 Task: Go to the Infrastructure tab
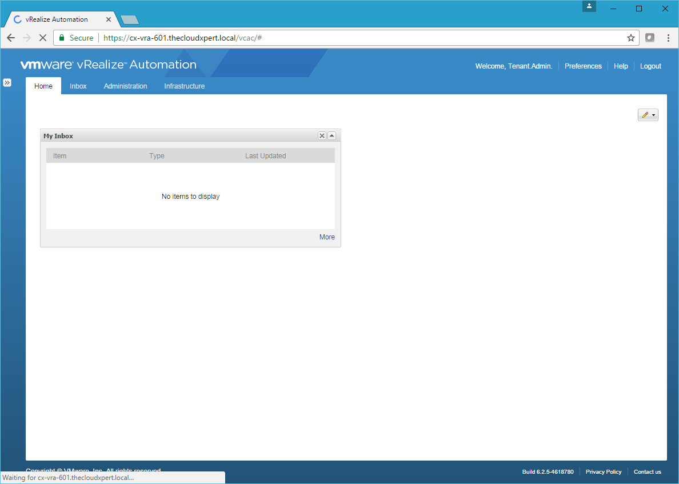click(184, 86)
